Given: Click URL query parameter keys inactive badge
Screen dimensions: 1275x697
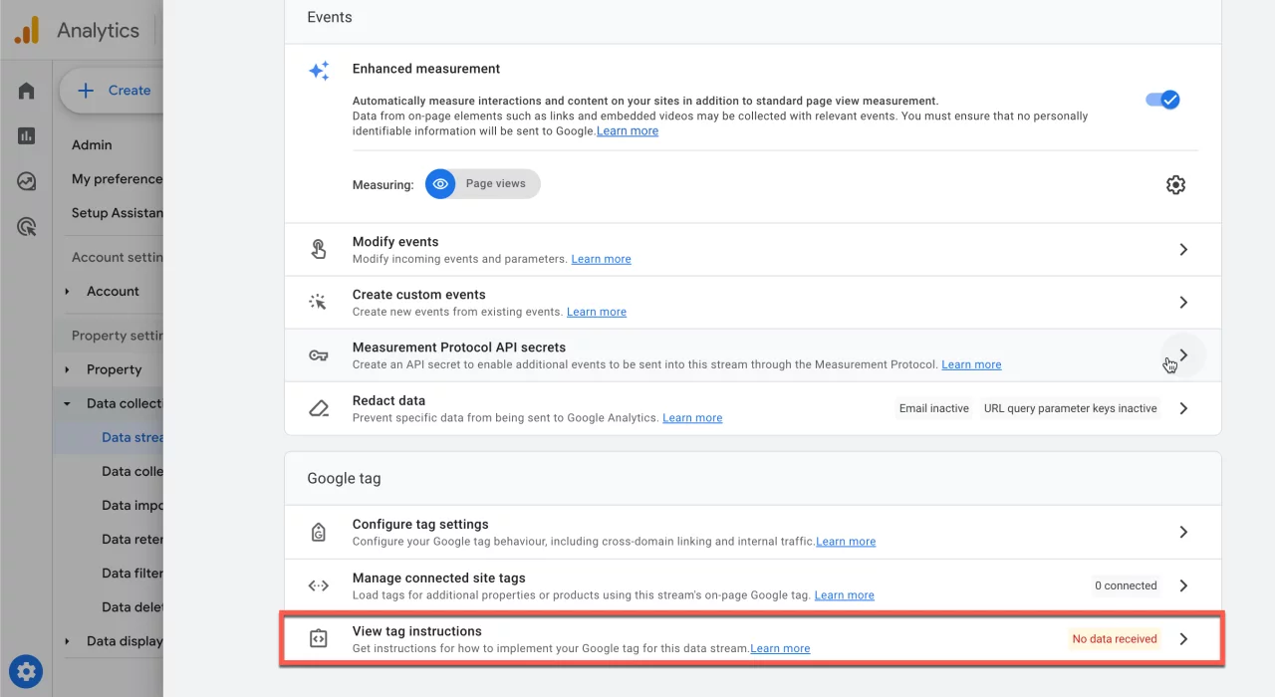Looking at the screenshot, I should (1071, 408).
